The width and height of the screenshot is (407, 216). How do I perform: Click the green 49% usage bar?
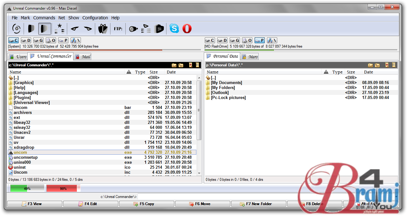coord(27,188)
